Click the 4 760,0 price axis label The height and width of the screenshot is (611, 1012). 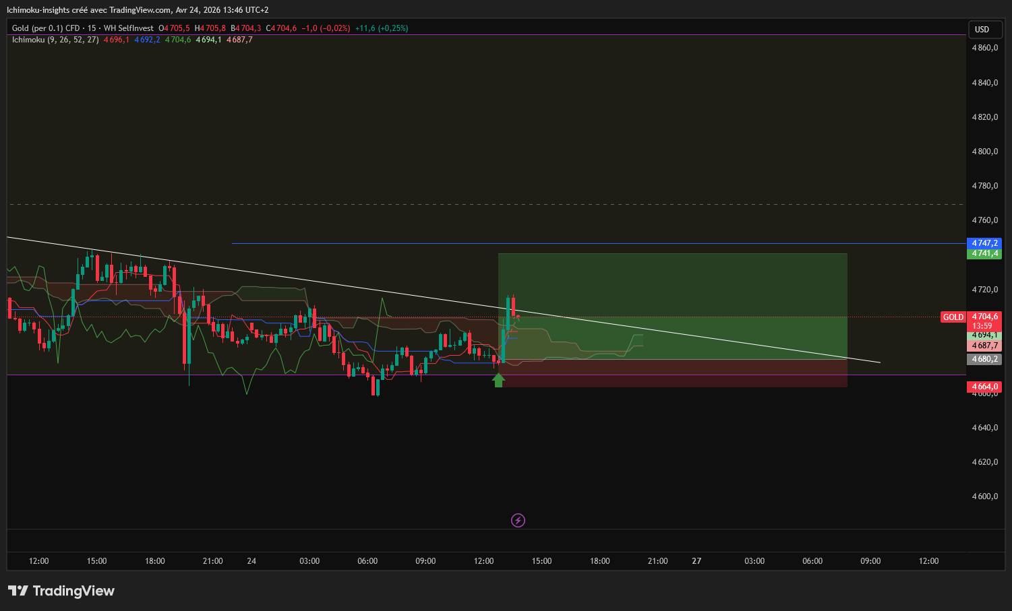pyautogui.click(x=985, y=220)
